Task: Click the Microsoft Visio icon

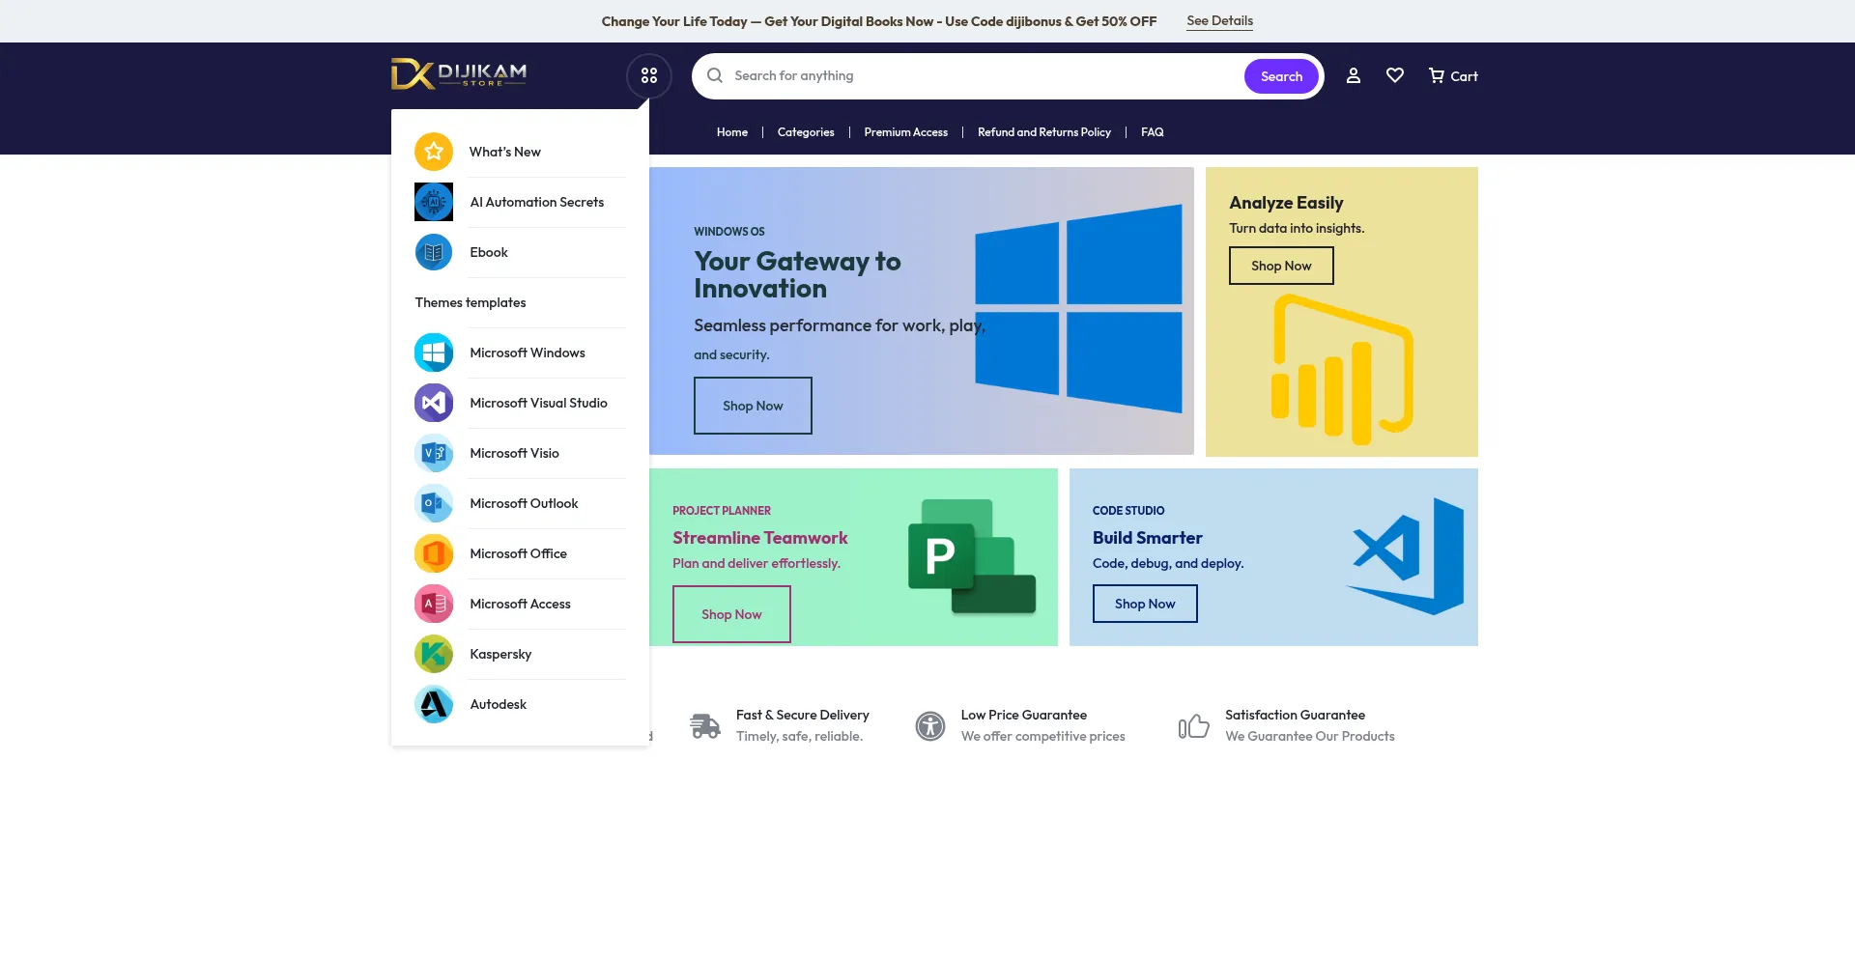Action: tap(434, 453)
